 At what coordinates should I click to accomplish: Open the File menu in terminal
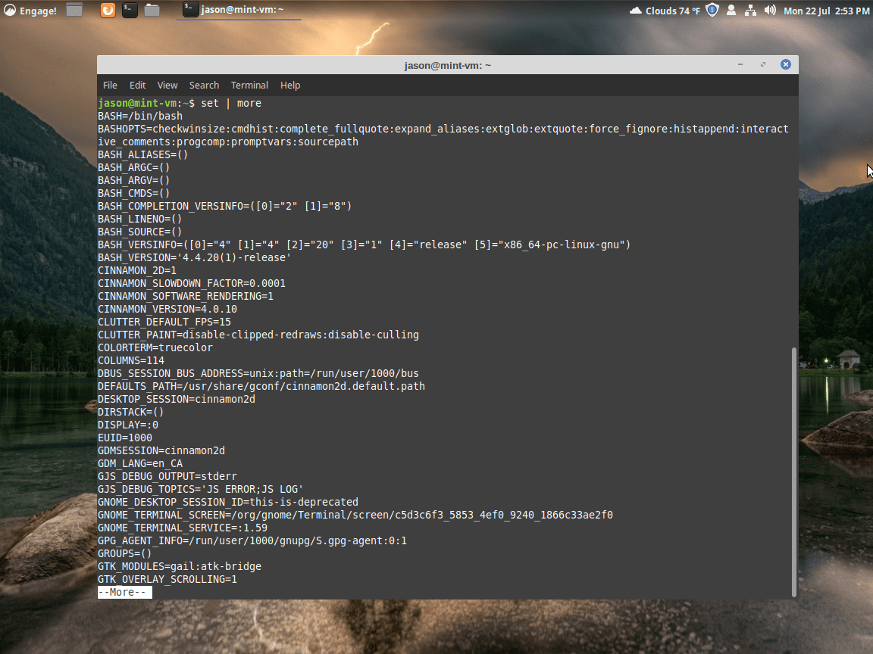[x=110, y=86]
